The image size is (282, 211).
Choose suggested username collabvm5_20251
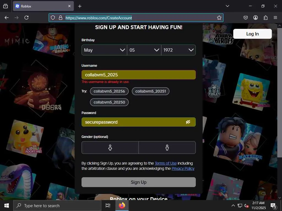point(151,91)
